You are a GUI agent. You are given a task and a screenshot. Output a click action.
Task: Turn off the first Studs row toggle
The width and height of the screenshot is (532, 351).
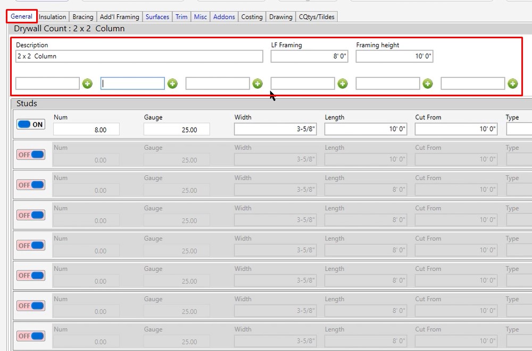click(31, 124)
